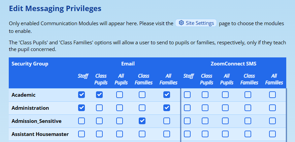Open Site Settings gear button
This screenshot has height=142, width=295.
[196, 23]
